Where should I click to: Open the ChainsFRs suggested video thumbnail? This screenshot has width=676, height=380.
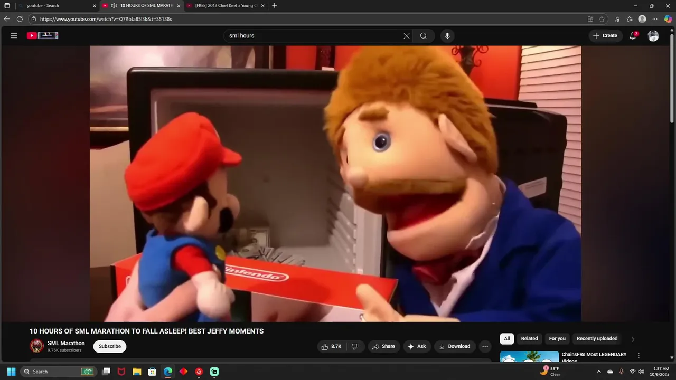pyautogui.click(x=529, y=356)
